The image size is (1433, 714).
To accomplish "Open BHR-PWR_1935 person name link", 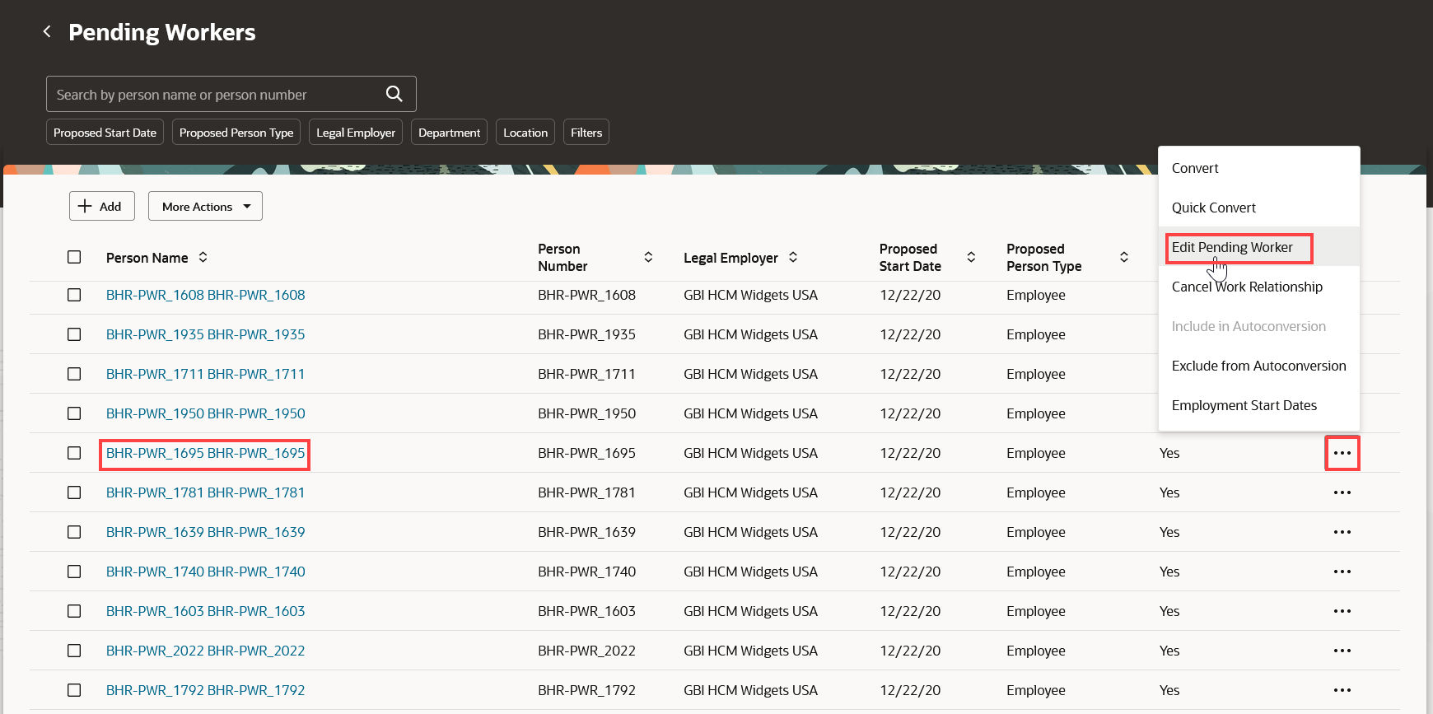I will point(205,334).
